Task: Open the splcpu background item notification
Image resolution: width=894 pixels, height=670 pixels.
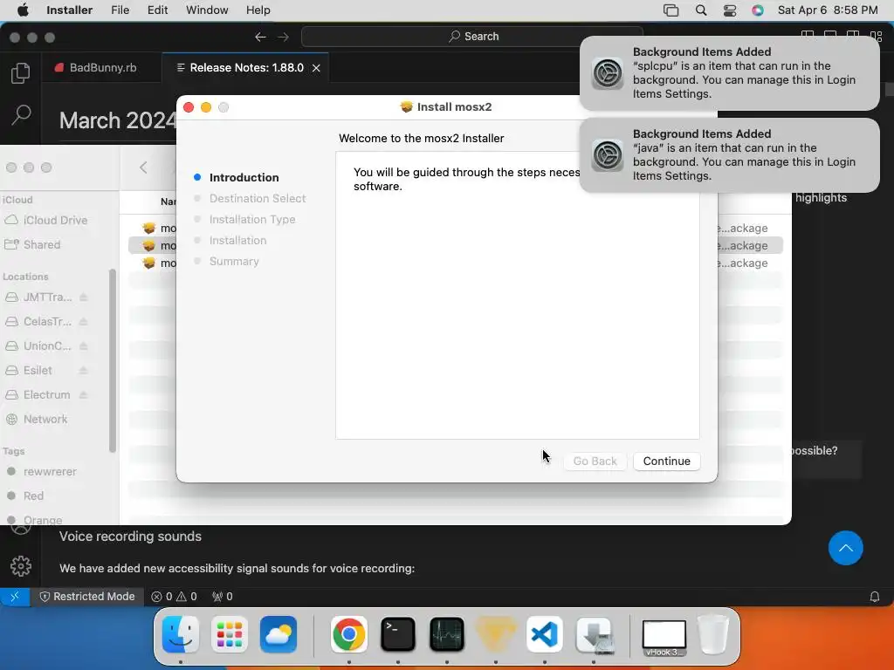Action: tap(729, 73)
